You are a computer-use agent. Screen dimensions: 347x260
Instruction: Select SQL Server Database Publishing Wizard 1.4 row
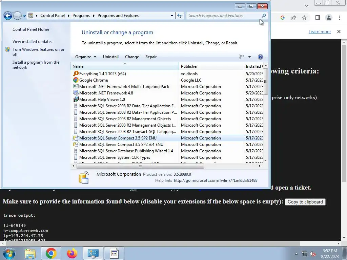point(167,151)
